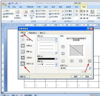Select the align bottom left cell icon
Screen dimensions: 100x96
pyautogui.click(x=81, y=18)
